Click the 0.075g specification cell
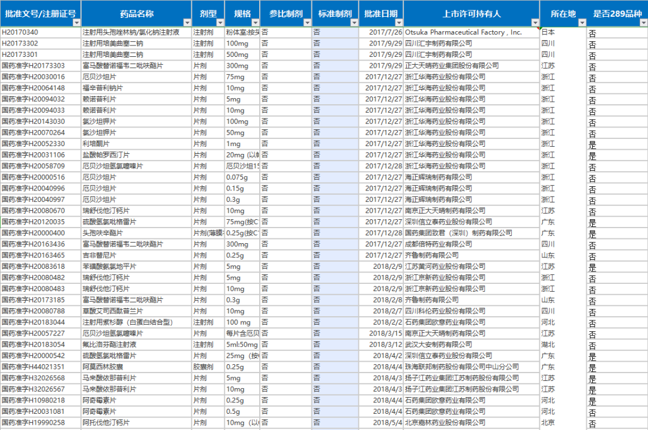 [x=242, y=177]
